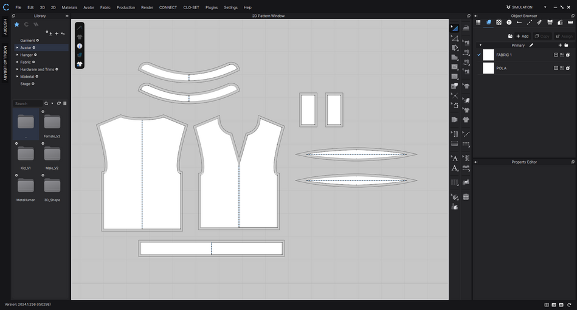Open the File menu
The height and width of the screenshot is (310, 577).
(x=18, y=7)
